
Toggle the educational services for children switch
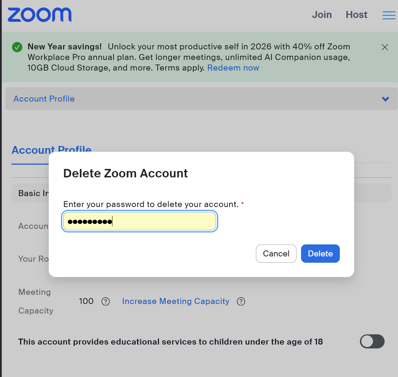tap(372, 341)
